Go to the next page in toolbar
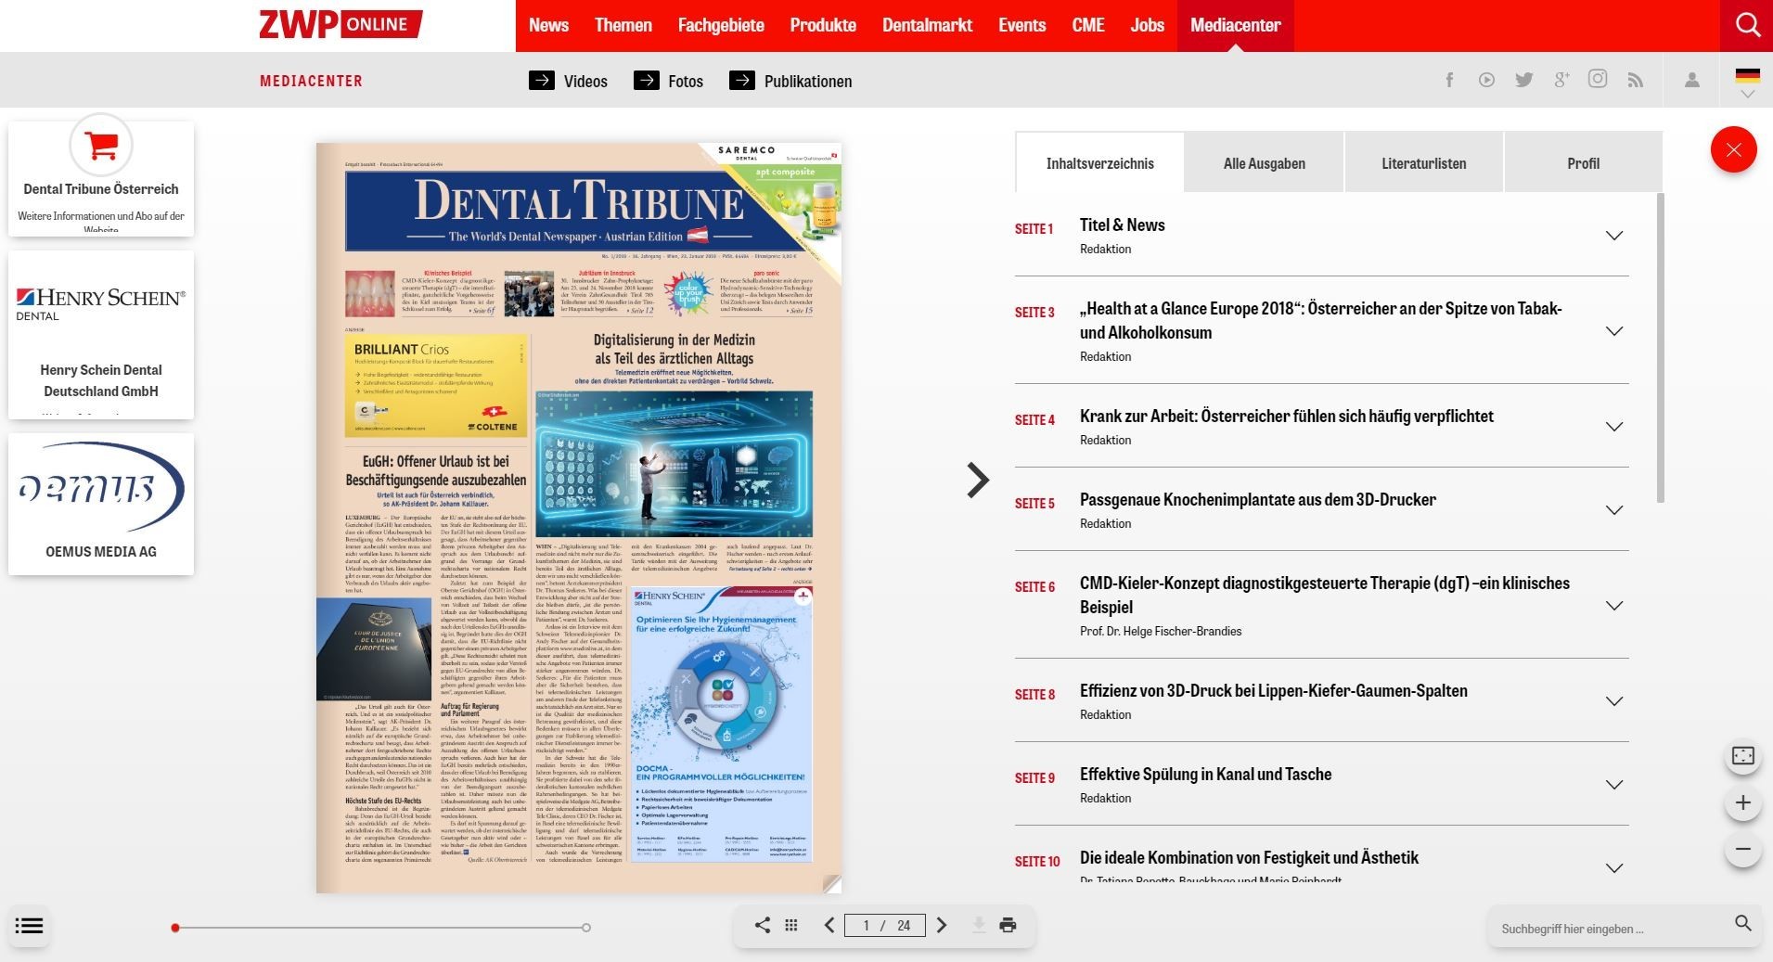The image size is (1773, 962). [x=942, y=925]
